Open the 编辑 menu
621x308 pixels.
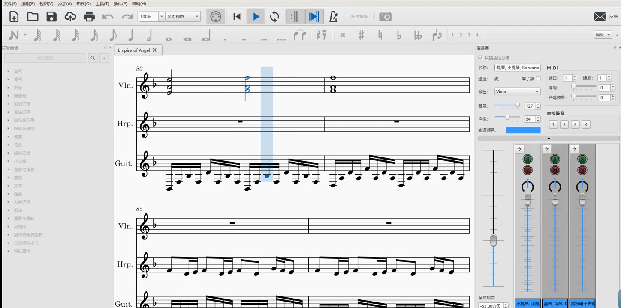pos(28,3)
